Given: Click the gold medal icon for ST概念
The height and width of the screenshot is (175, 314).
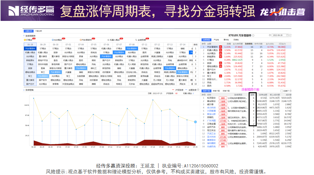Looking at the screenshot, I should click(25, 40).
